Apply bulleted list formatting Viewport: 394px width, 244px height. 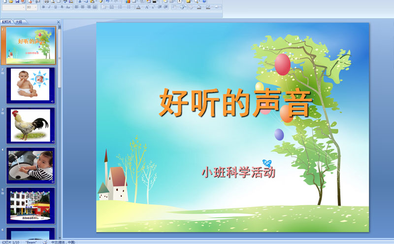129,7
